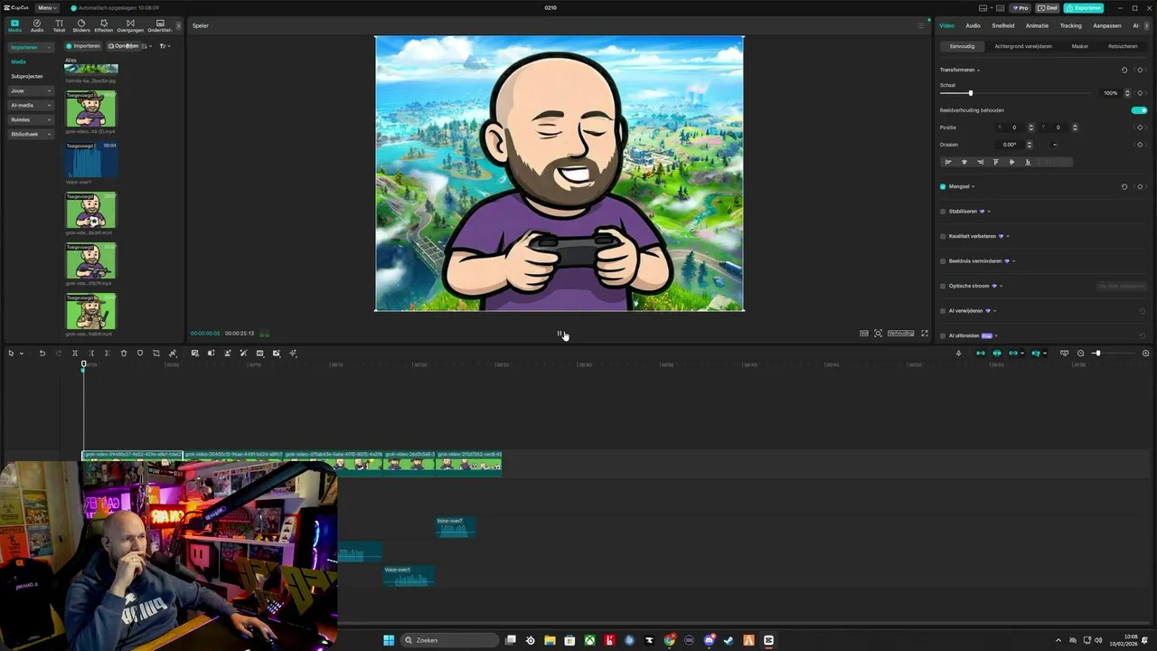This screenshot has width=1157, height=651.
Task: Click the zoom in timeline plus icon
Action: 1145,353
